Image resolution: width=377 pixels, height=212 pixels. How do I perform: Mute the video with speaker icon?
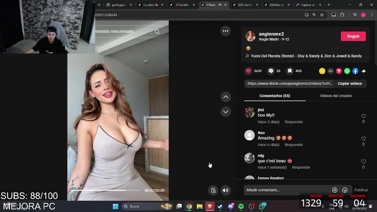coord(226,190)
